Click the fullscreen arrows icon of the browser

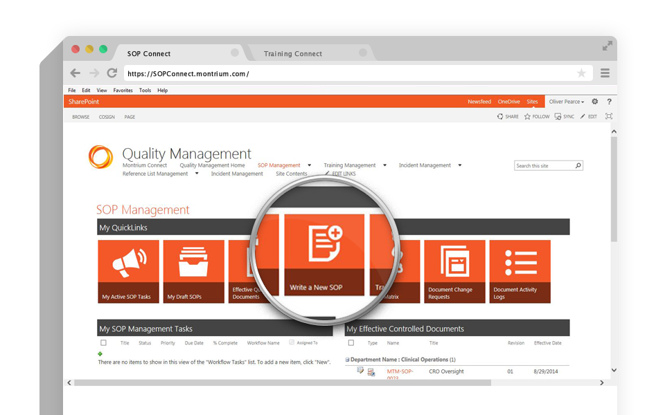point(608,46)
